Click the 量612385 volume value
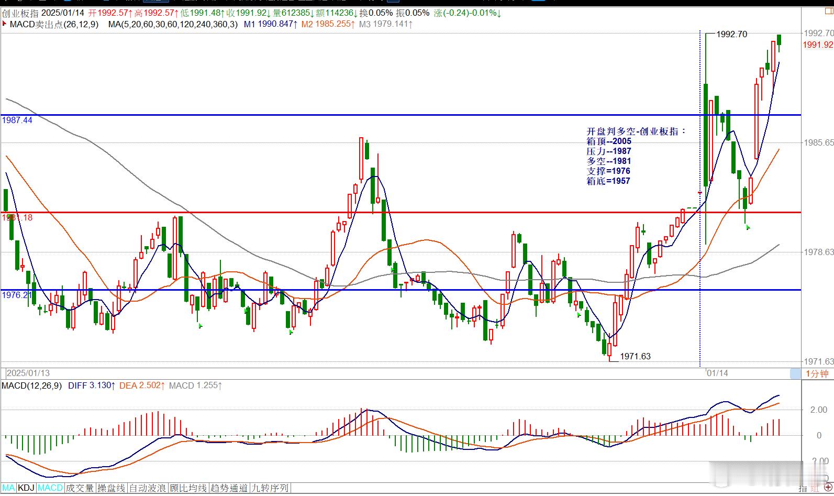 (x=293, y=13)
